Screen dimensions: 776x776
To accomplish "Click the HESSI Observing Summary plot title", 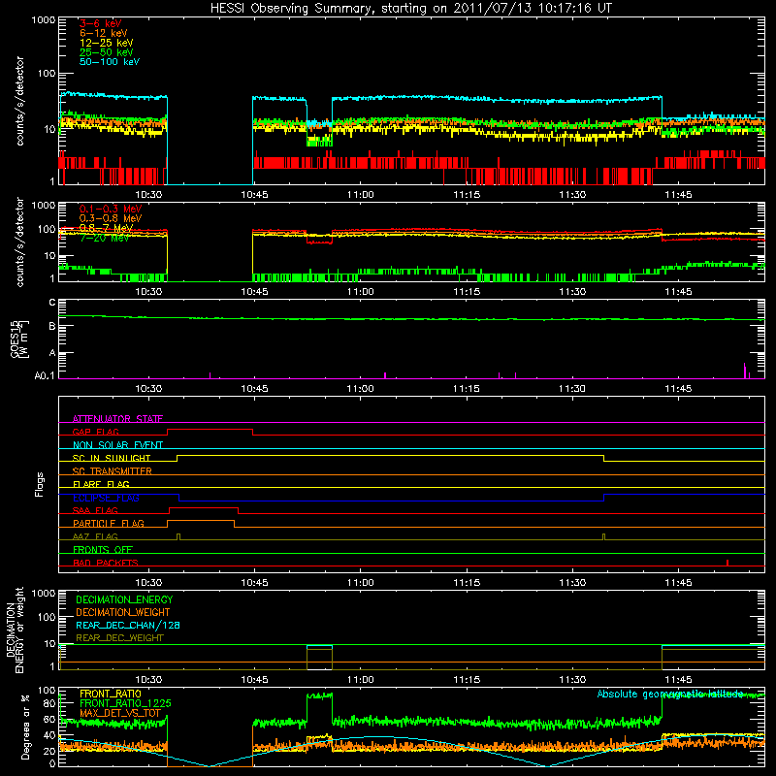I will tap(410, 9).
